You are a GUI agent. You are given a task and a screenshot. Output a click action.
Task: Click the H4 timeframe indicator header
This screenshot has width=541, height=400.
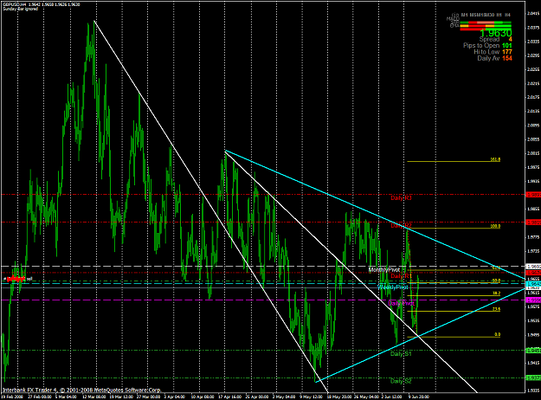(507, 15)
